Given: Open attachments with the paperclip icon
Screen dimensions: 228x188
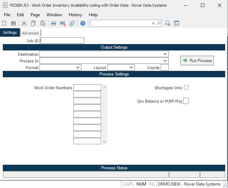Looking at the screenshot, I should tap(72, 23).
